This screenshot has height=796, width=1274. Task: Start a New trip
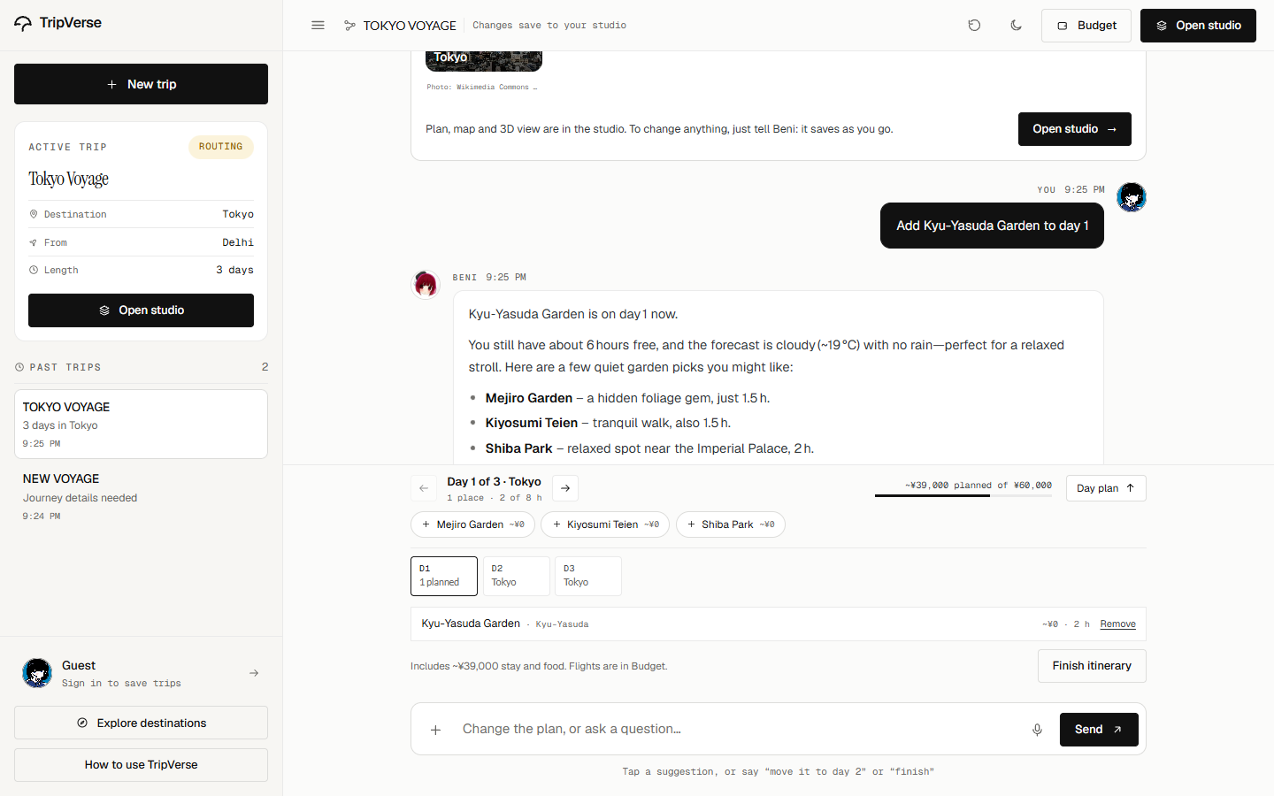pyautogui.click(x=141, y=84)
